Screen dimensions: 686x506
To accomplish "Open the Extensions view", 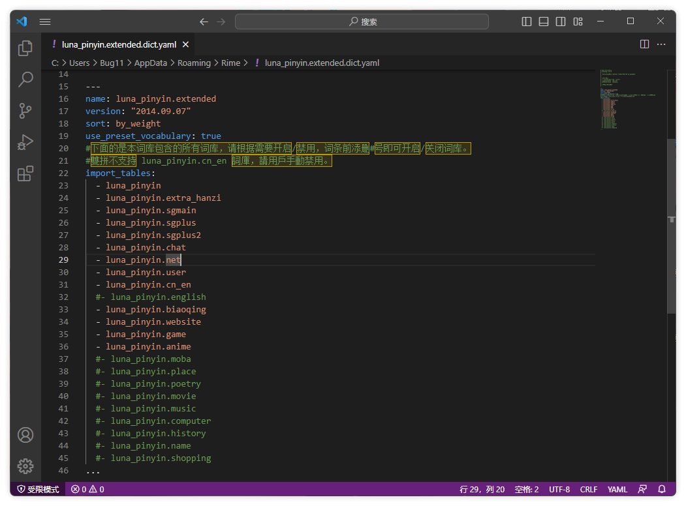I will tap(25, 173).
